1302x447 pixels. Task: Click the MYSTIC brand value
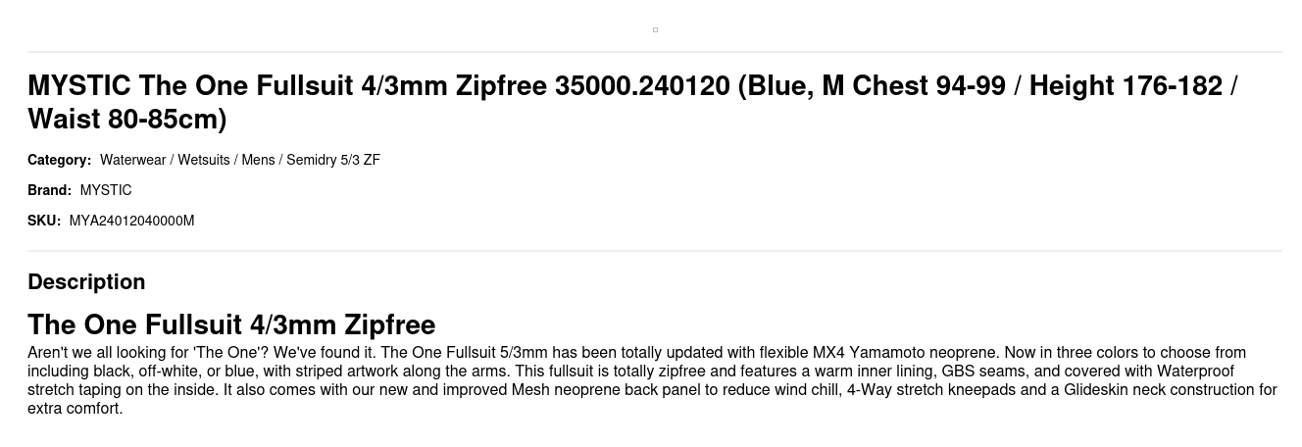pos(106,190)
